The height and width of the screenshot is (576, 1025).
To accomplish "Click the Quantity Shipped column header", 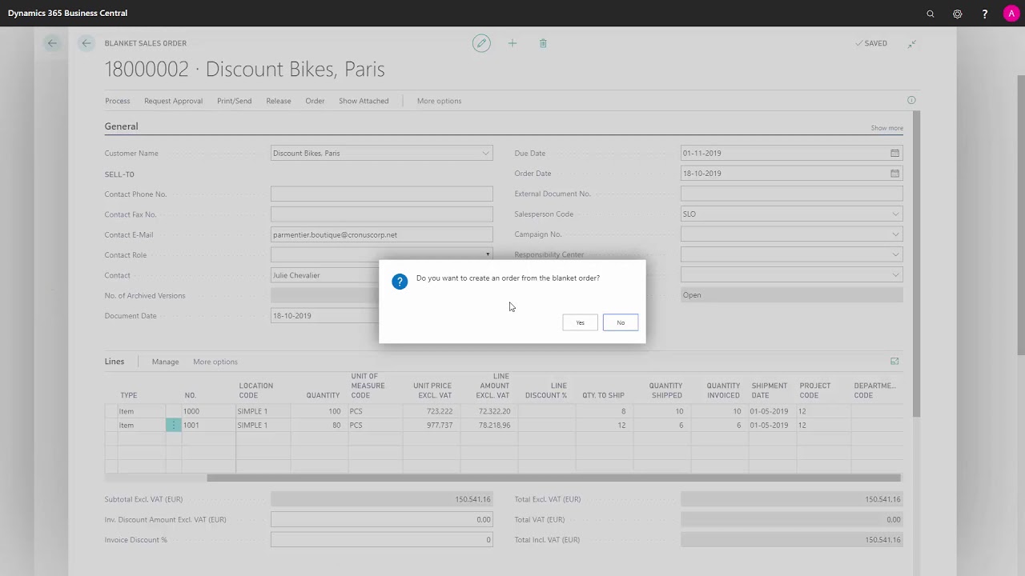I will 665,390.
